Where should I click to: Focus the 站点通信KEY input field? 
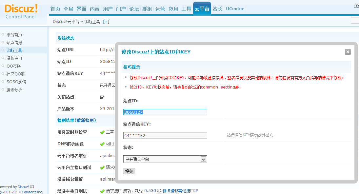165,135
